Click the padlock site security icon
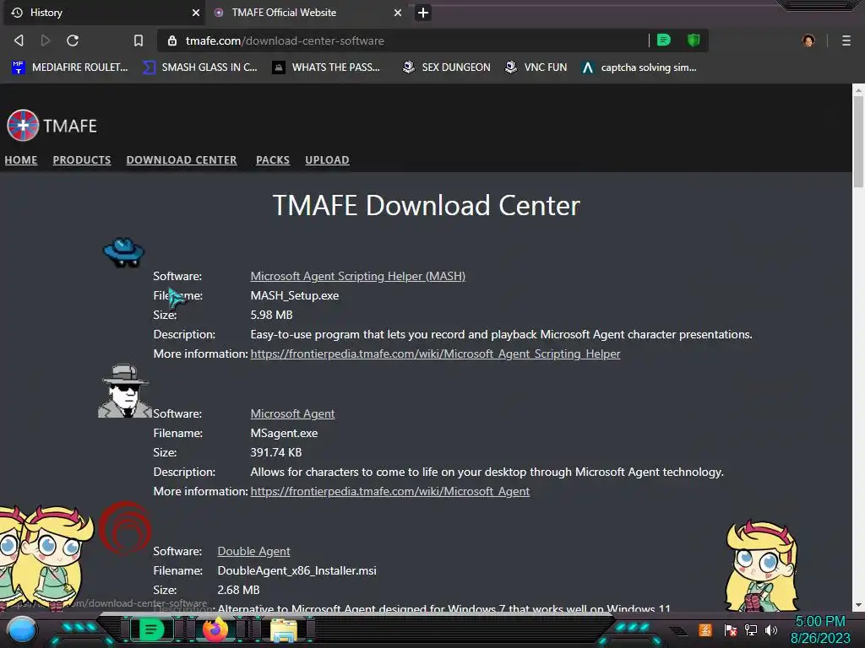The width and height of the screenshot is (865, 648). pyautogui.click(x=172, y=40)
